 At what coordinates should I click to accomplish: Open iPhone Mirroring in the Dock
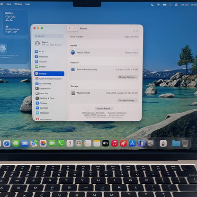pyautogui.click(x=141, y=143)
